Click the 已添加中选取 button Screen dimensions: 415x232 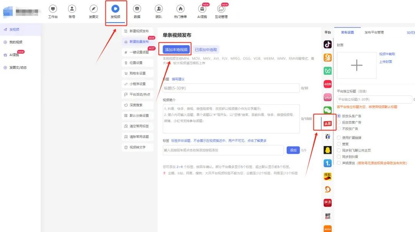pyautogui.click(x=206, y=49)
